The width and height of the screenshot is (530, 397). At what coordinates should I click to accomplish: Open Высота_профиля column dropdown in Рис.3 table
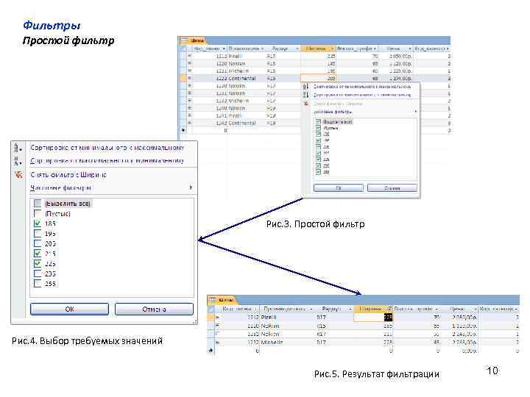tap(375, 49)
